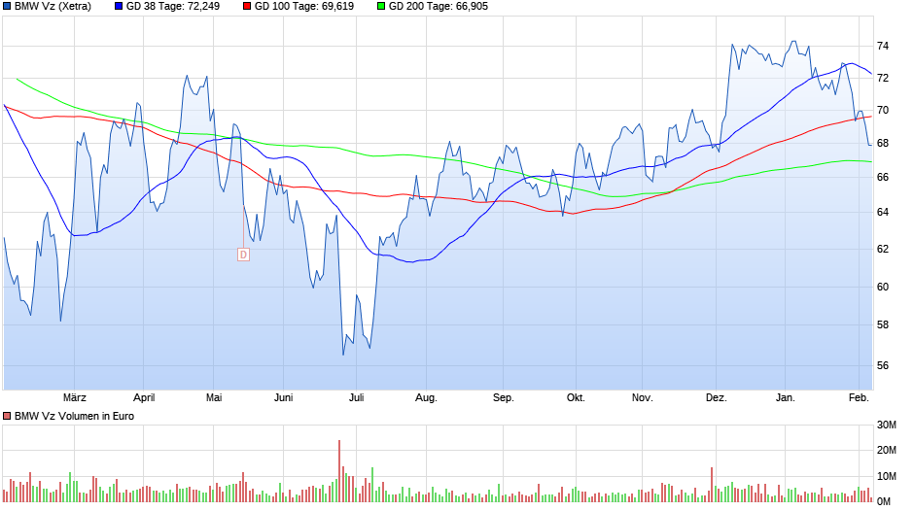Click the red GD 100 Tage legend swatch
Viewport: 914px width, 511px height.
[x=247, y=6]
